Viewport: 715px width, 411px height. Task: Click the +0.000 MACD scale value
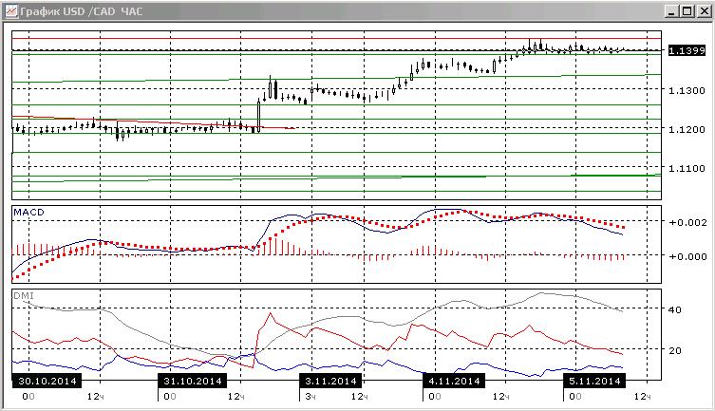(687, 256)
